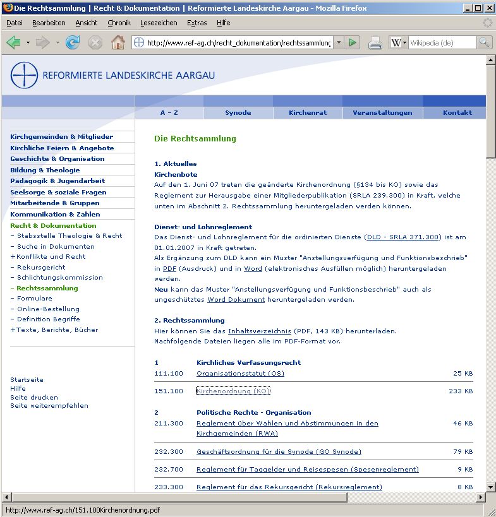Open the URL history dropdown

[339, 42]
